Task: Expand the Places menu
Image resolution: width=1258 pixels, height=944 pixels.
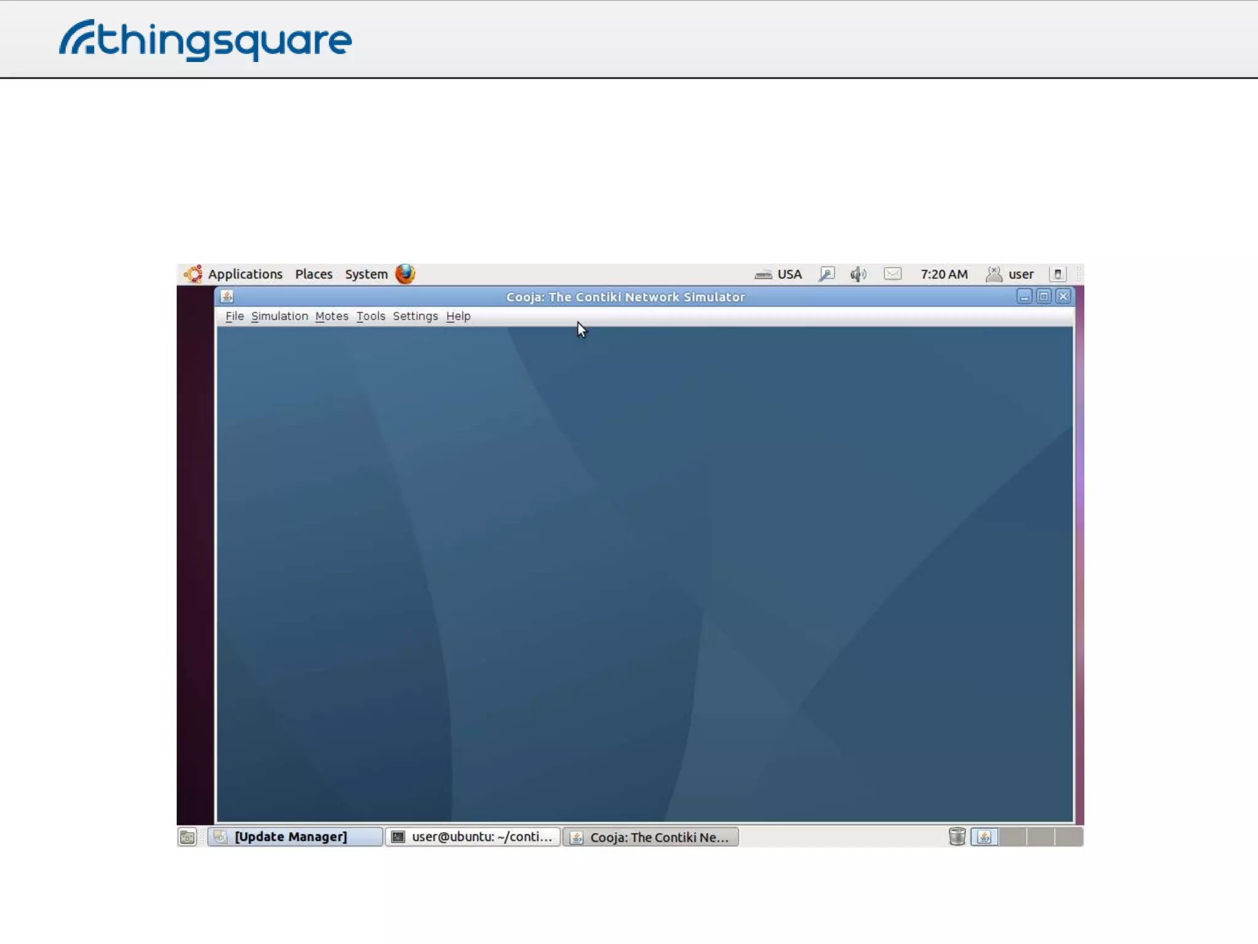Action: (x=313, y=274)
